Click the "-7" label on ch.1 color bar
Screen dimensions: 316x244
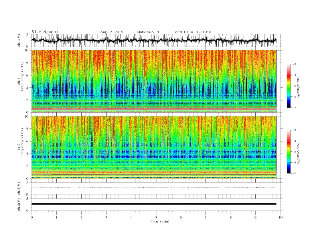[x=294, y=108]
